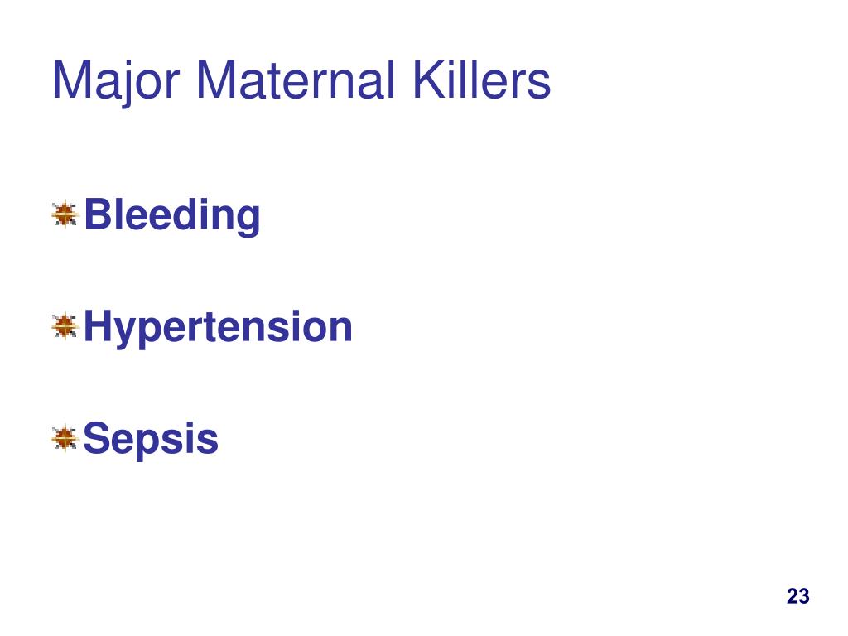The width and height of the screenshot is (848, 636).
Task: Select the Sepsis bullet text
Action: [x=151, y=440]
